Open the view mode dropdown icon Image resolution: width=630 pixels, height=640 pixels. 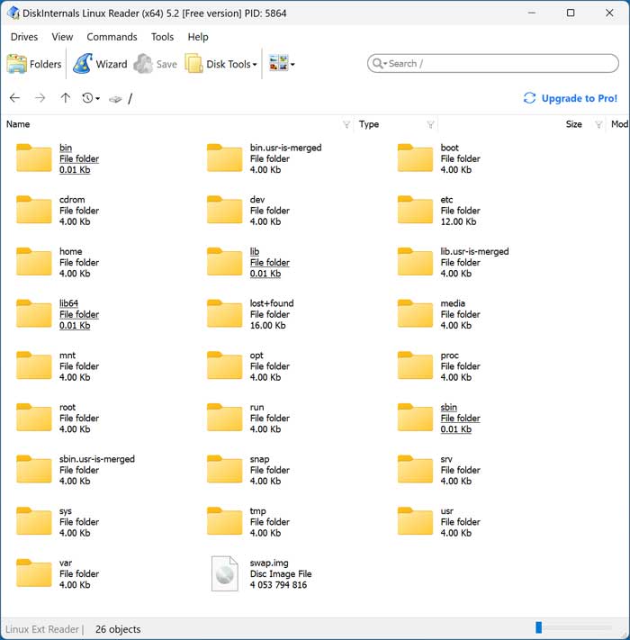pyautogui.click(x=282, y=64)
